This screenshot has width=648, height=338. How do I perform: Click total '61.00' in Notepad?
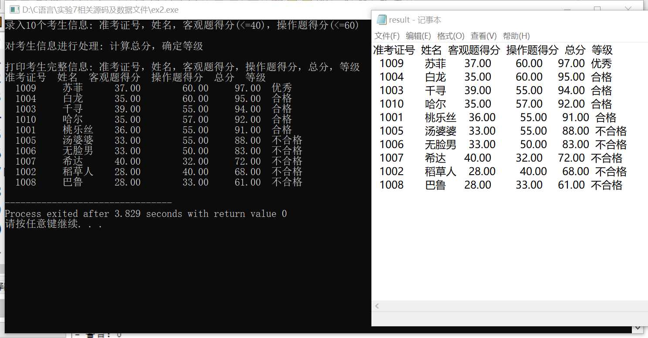(x=571, y=185)
